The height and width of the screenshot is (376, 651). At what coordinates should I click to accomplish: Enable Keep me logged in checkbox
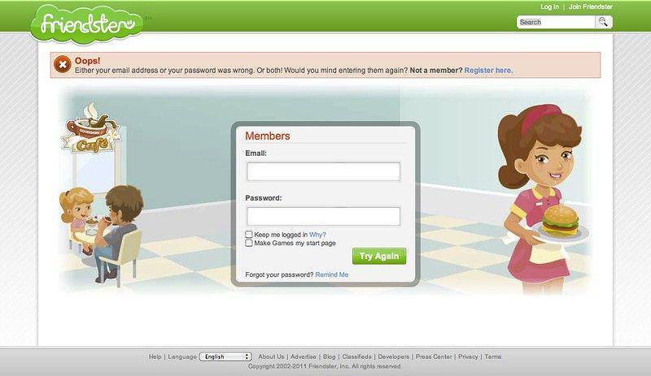249,234
